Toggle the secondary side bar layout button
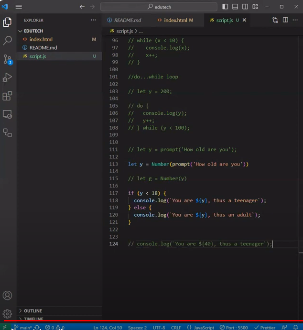The image size is (303, 330). point(245,7)
